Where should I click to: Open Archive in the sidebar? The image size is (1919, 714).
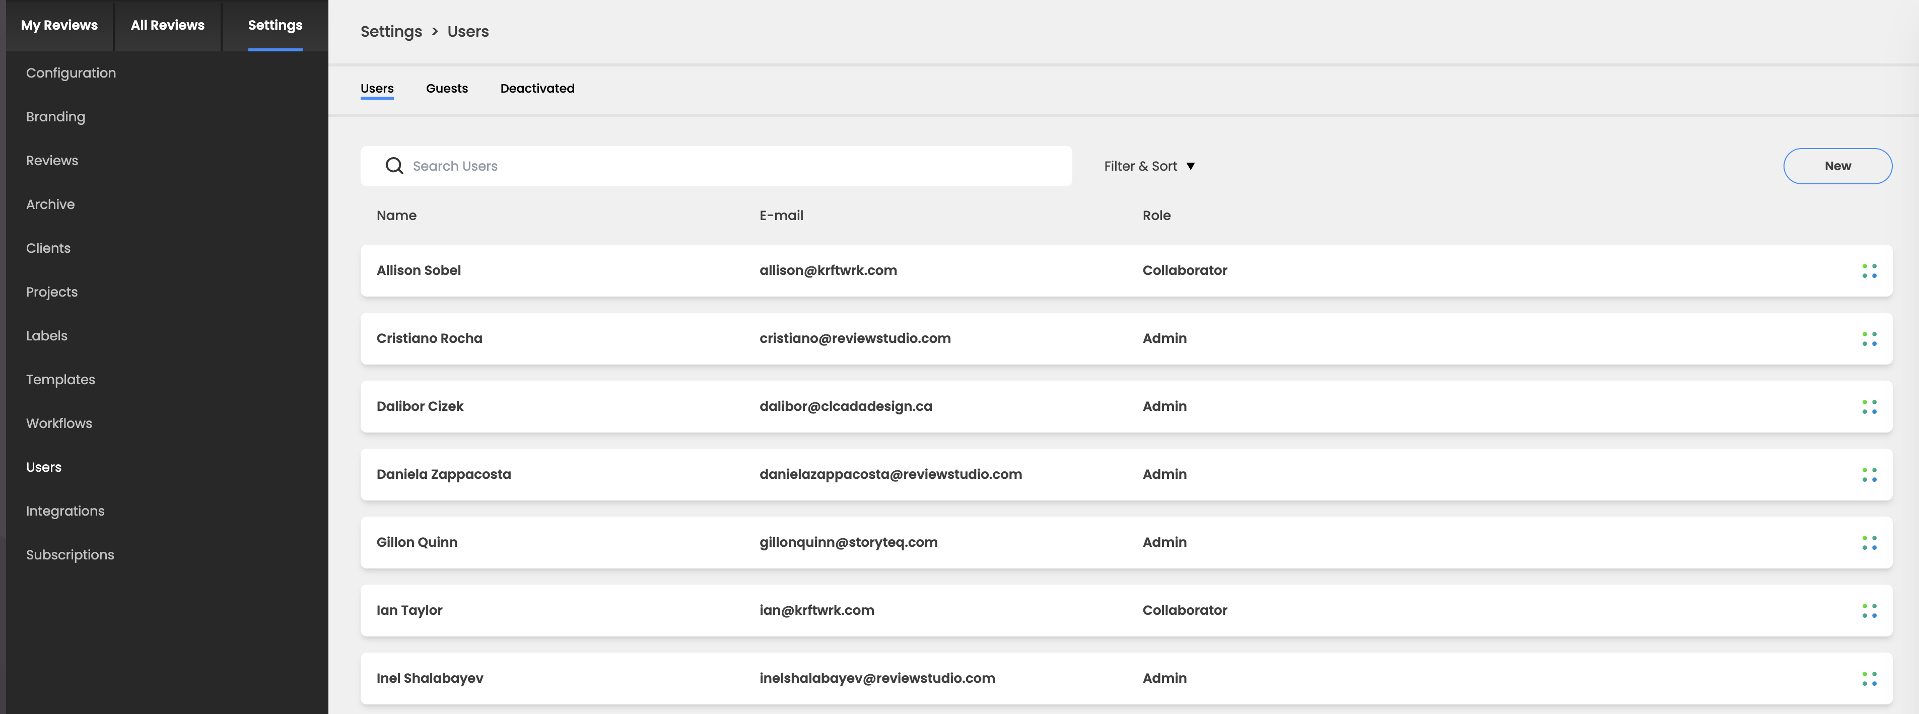pyautogui.click(x=50, y=205)
